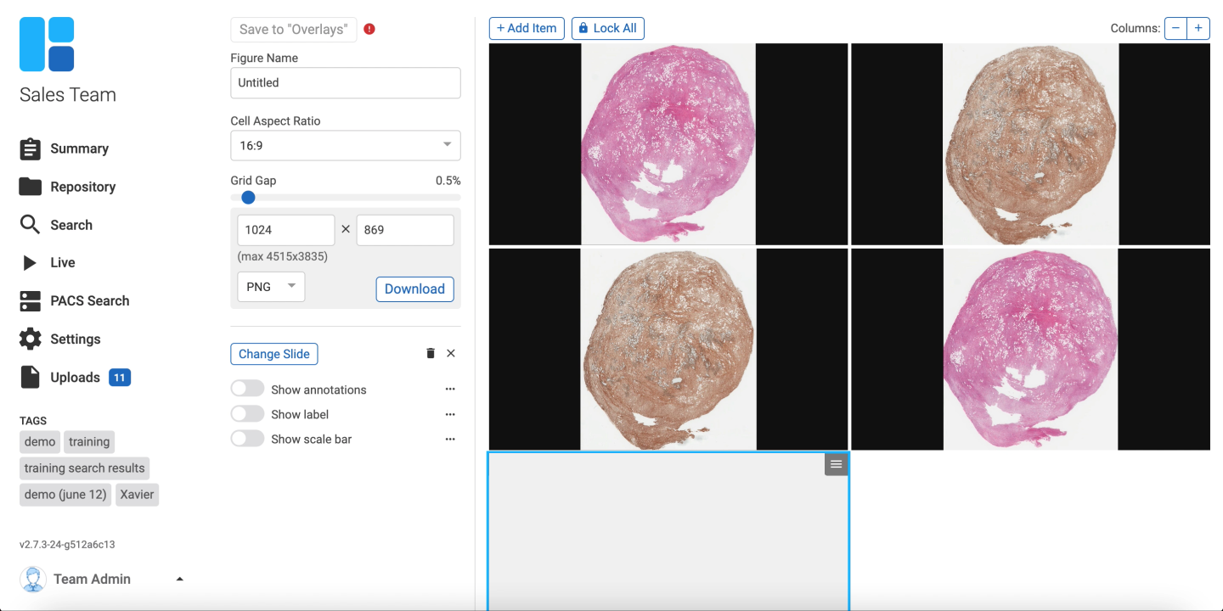Click the Lock All button
This screenshot has width=1223, height=611.
click(x=608, y=28)
